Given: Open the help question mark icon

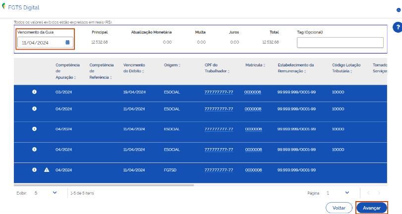Looking at the screenshot, I should (398, 27).
